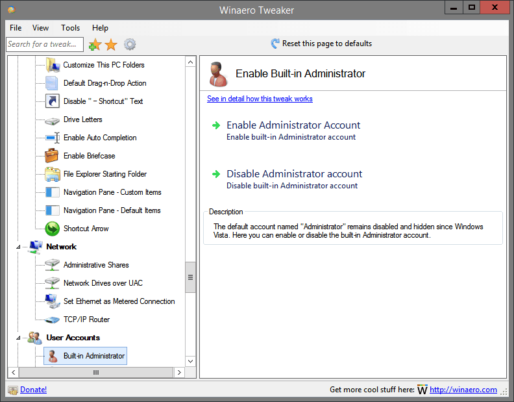Click the tree horizontal scrollbar thumb

click(96, 373)
